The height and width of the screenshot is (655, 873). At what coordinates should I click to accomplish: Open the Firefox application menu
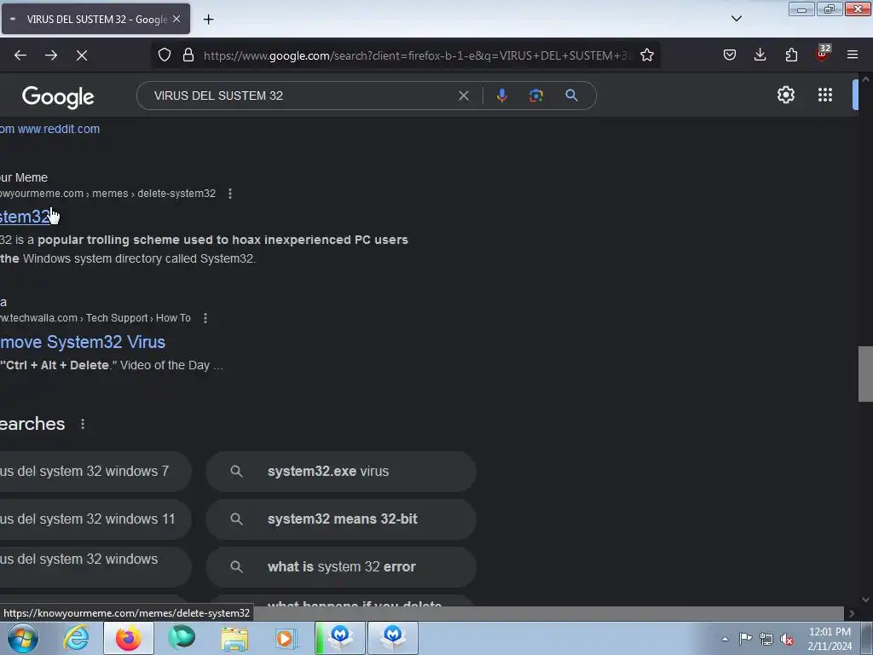pos(853,55)
